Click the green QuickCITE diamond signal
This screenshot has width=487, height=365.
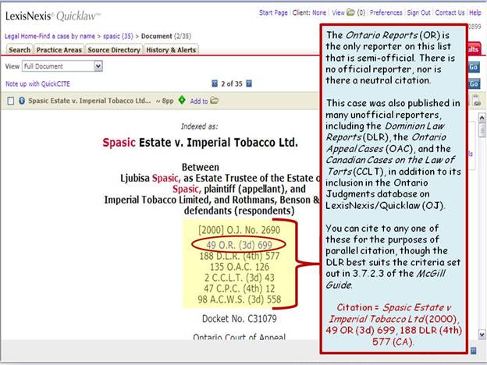click(x=182, y=100)
